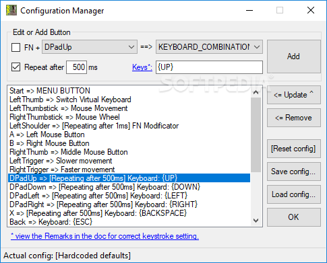Click the list scrollbar up arrow
The width and height of the screenshot is (327, 263).
point(256,92)
